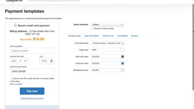Open the Links font color swatch
194x109 pixels.
(x=122, y=63)
